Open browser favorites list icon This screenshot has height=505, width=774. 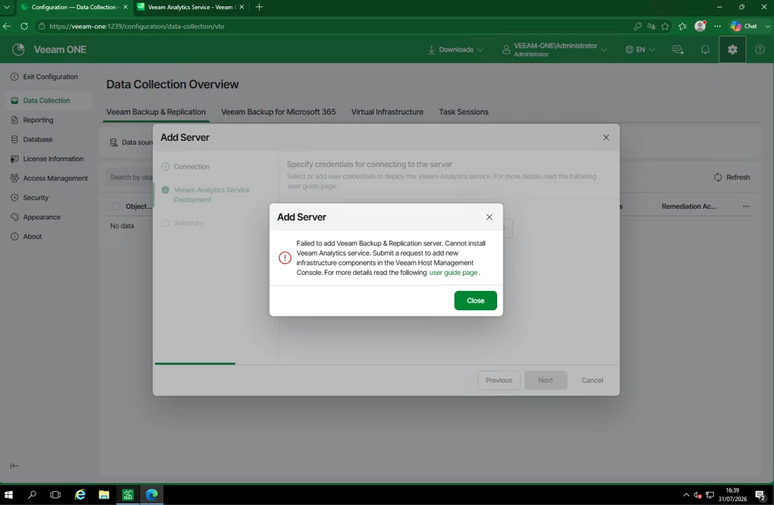point(683,26)
